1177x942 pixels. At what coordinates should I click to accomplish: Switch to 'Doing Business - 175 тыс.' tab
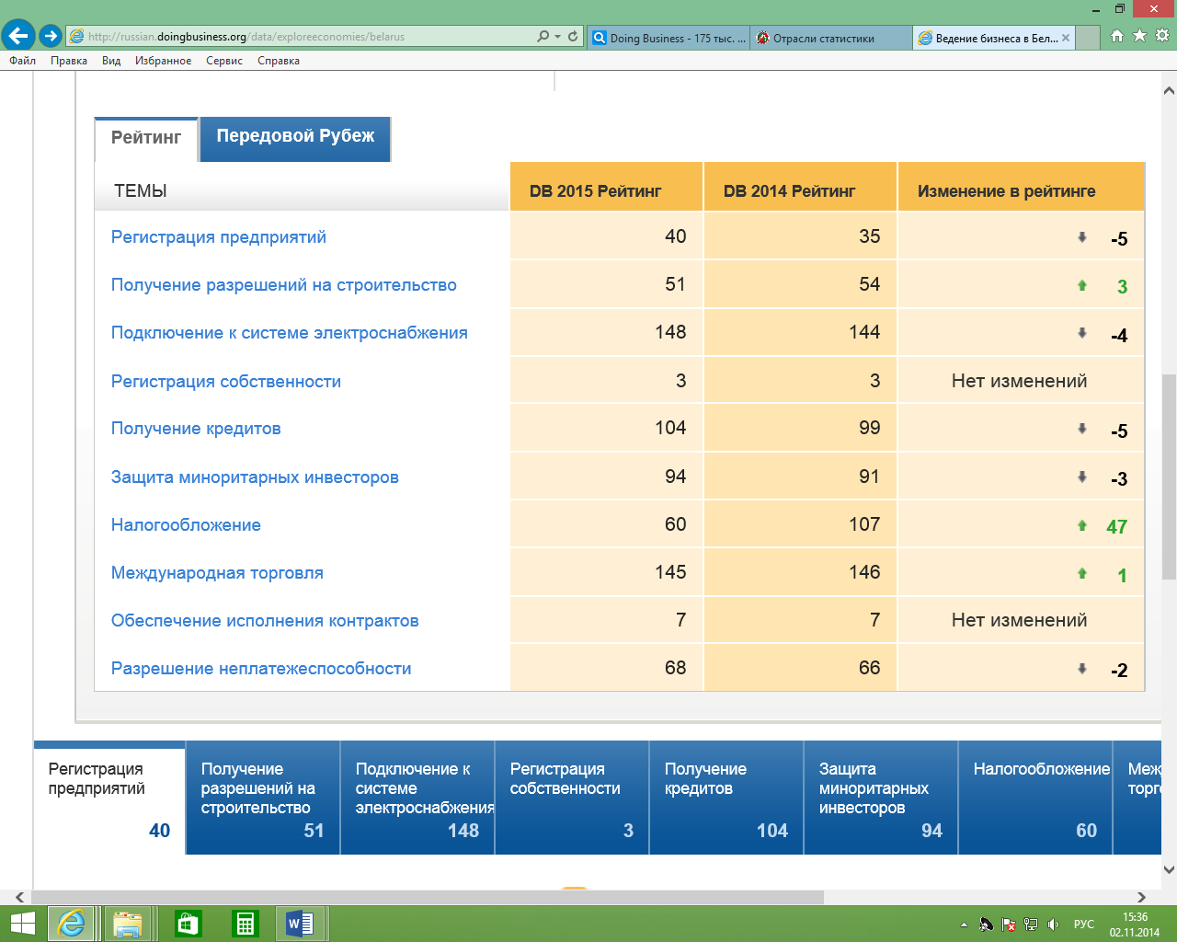coord(668,38)
